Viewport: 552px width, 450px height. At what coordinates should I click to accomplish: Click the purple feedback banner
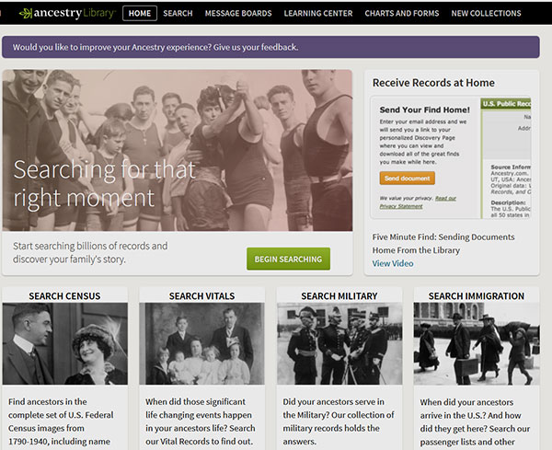270,47
